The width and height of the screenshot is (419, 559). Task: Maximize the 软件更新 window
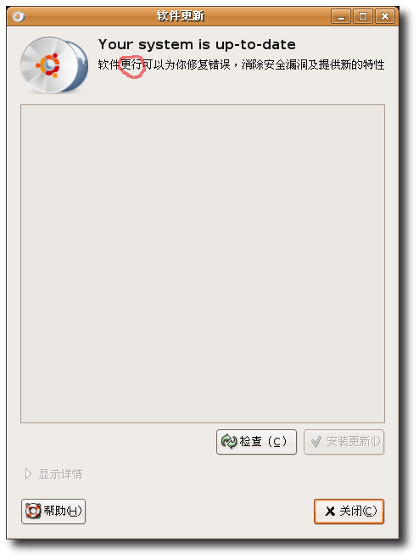[x=363, y=16]
